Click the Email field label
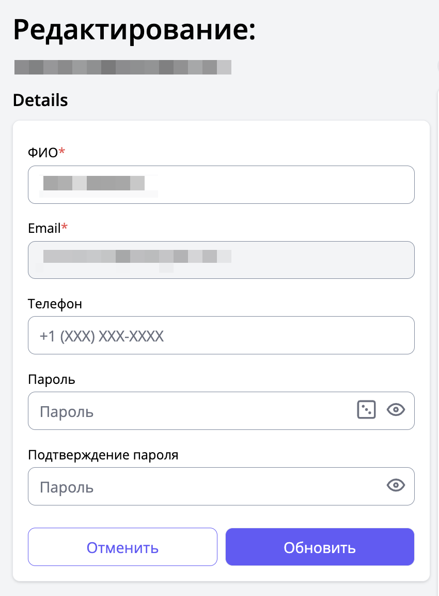The width and height of the screenshot is (439, 596). (44, 228)
